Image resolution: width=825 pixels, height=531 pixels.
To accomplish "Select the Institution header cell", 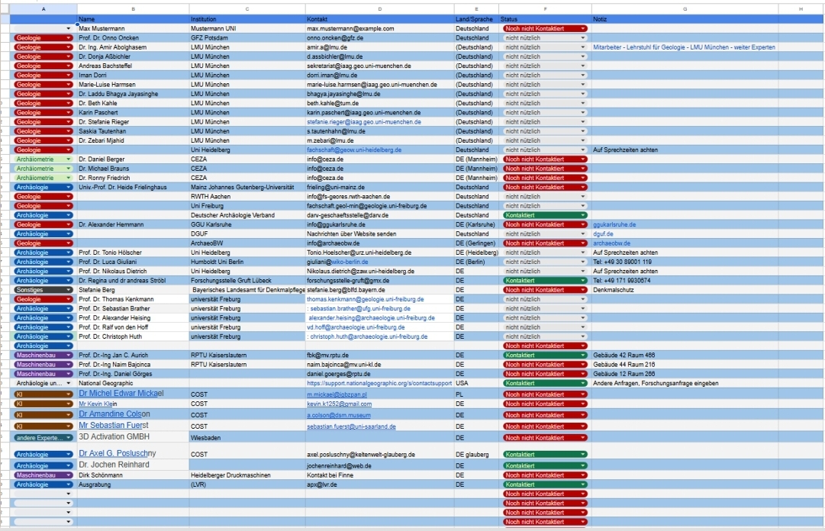I will (247, 19).
